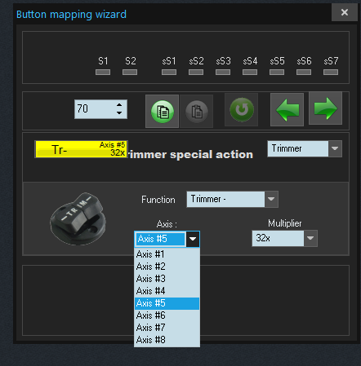
Task: Click the green copy mapping icon
Action: (163, 112)
